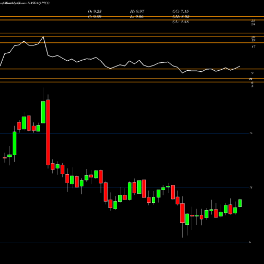The width and height of the screenshot is (264, 264).
Task: Click the NASDAQ PICO chart title
Action: tap(39, 3)
